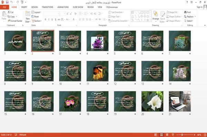The width and height of the screenshot is (207, 137).
Task: Insert a New Slide
Action: (28, 17)
